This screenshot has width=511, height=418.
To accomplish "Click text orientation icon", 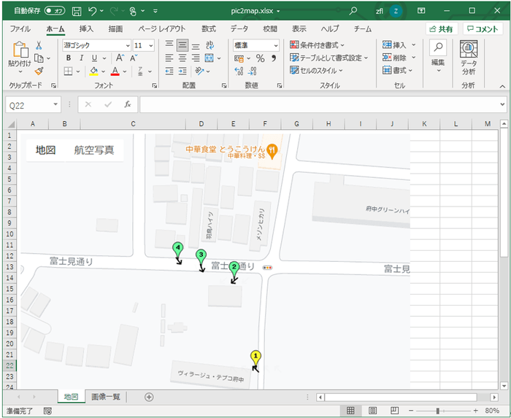I will point(199,71).
